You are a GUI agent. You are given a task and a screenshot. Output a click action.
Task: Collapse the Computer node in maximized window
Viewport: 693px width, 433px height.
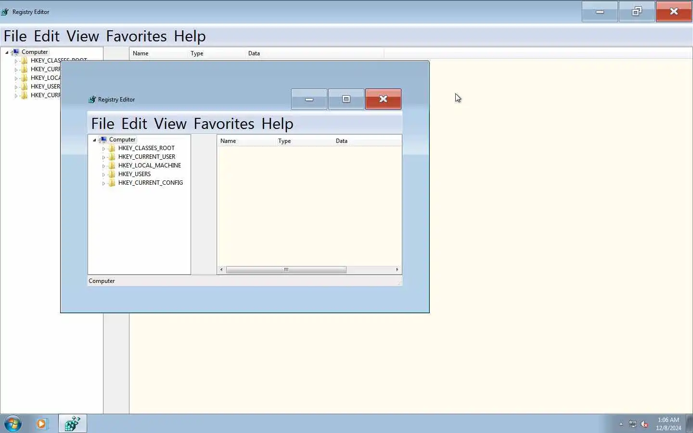pos(7,52)
